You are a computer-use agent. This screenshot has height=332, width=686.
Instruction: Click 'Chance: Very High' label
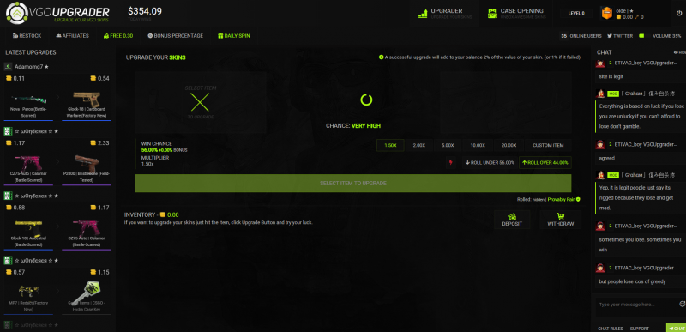pyautogui.click(x=353, y=125)
